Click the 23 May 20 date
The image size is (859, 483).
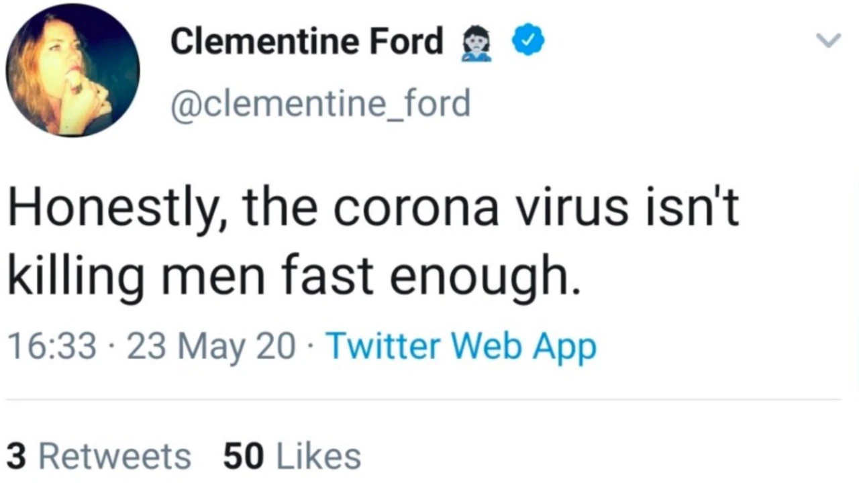[211, 347]
